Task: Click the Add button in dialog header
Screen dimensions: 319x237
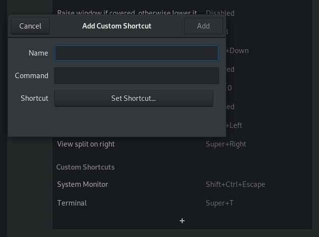Action: point(203,26)
